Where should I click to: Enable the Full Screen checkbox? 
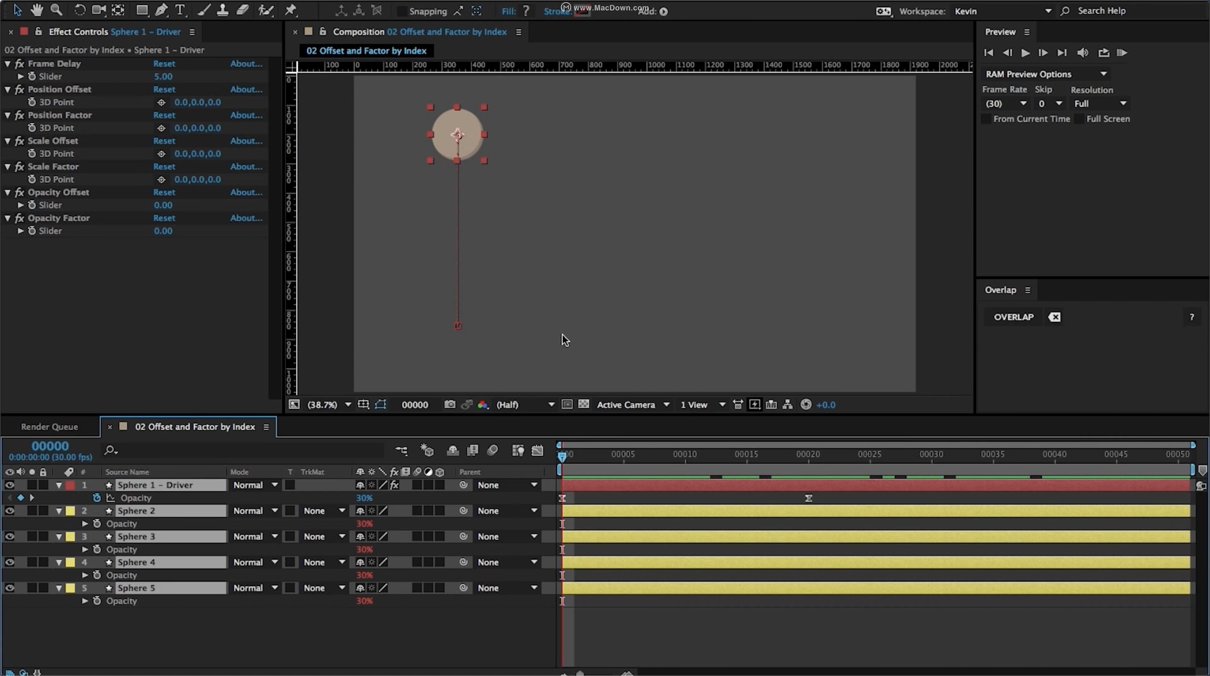coord(1080,119)
